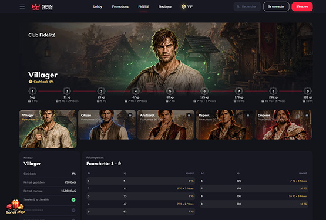Select level 1 marker on progress track
Screen dimensions: 326x220
(32, 91)
